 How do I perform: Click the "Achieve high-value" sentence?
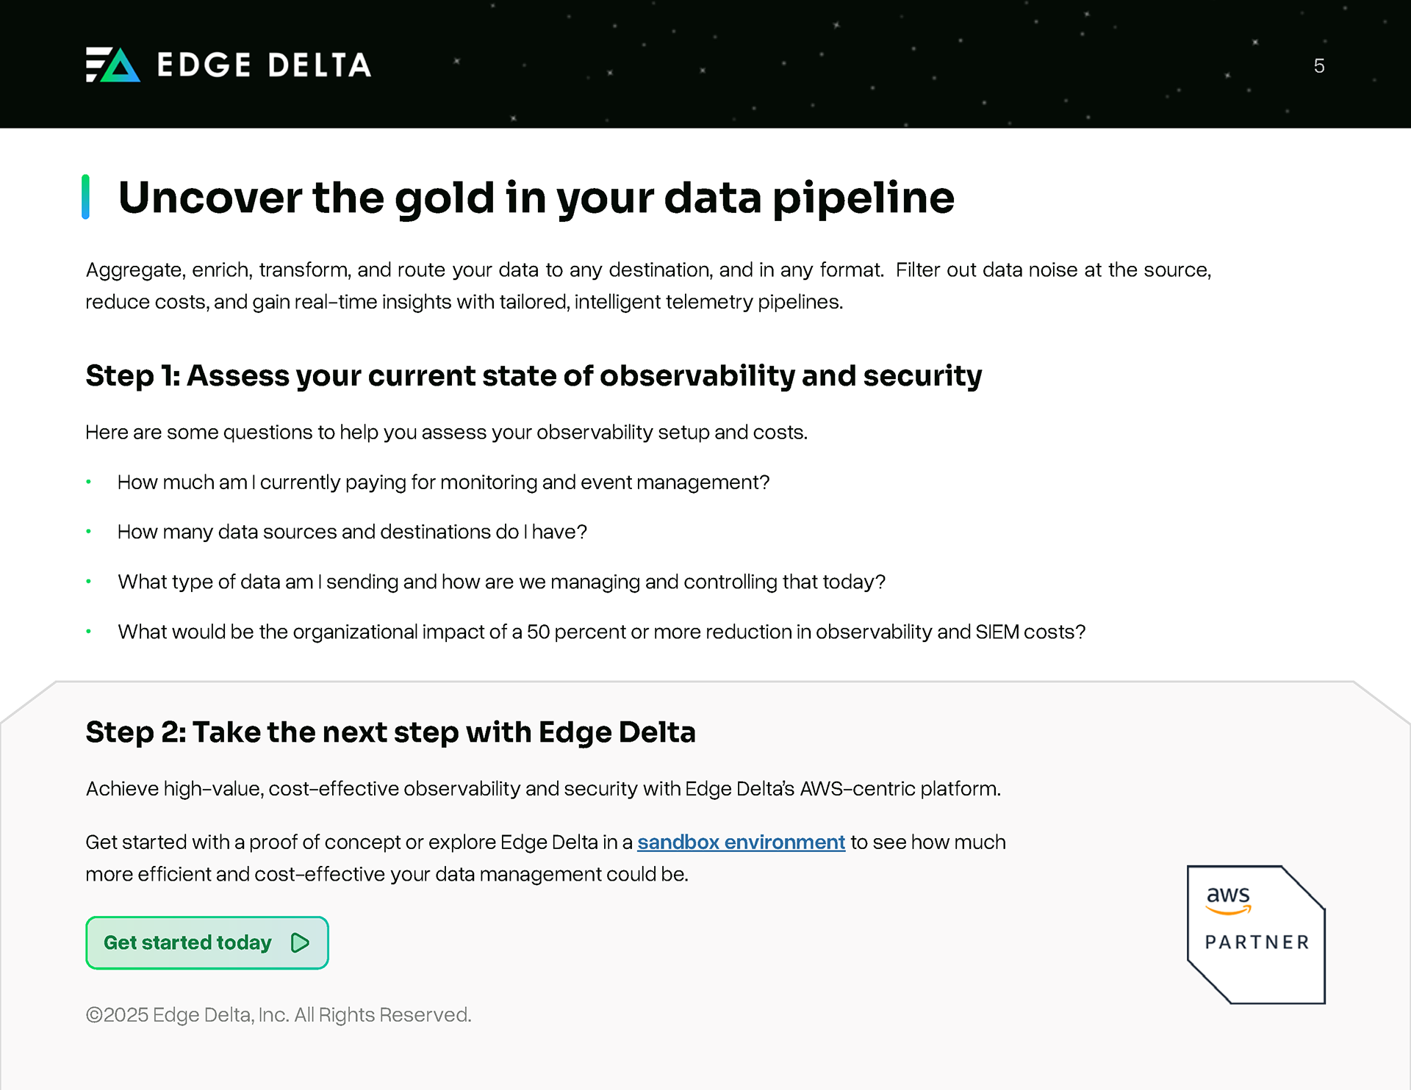point(543,788)
